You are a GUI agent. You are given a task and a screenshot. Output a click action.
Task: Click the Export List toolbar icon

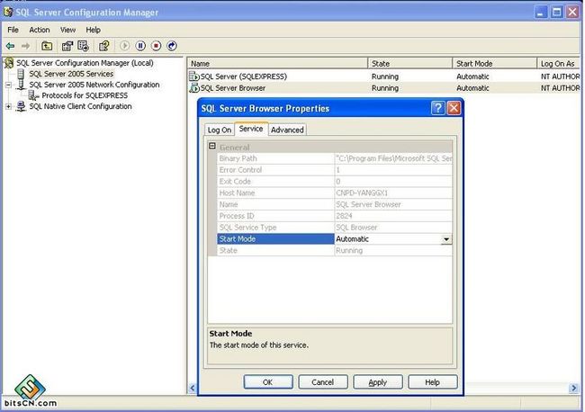[x=83, y=46]
